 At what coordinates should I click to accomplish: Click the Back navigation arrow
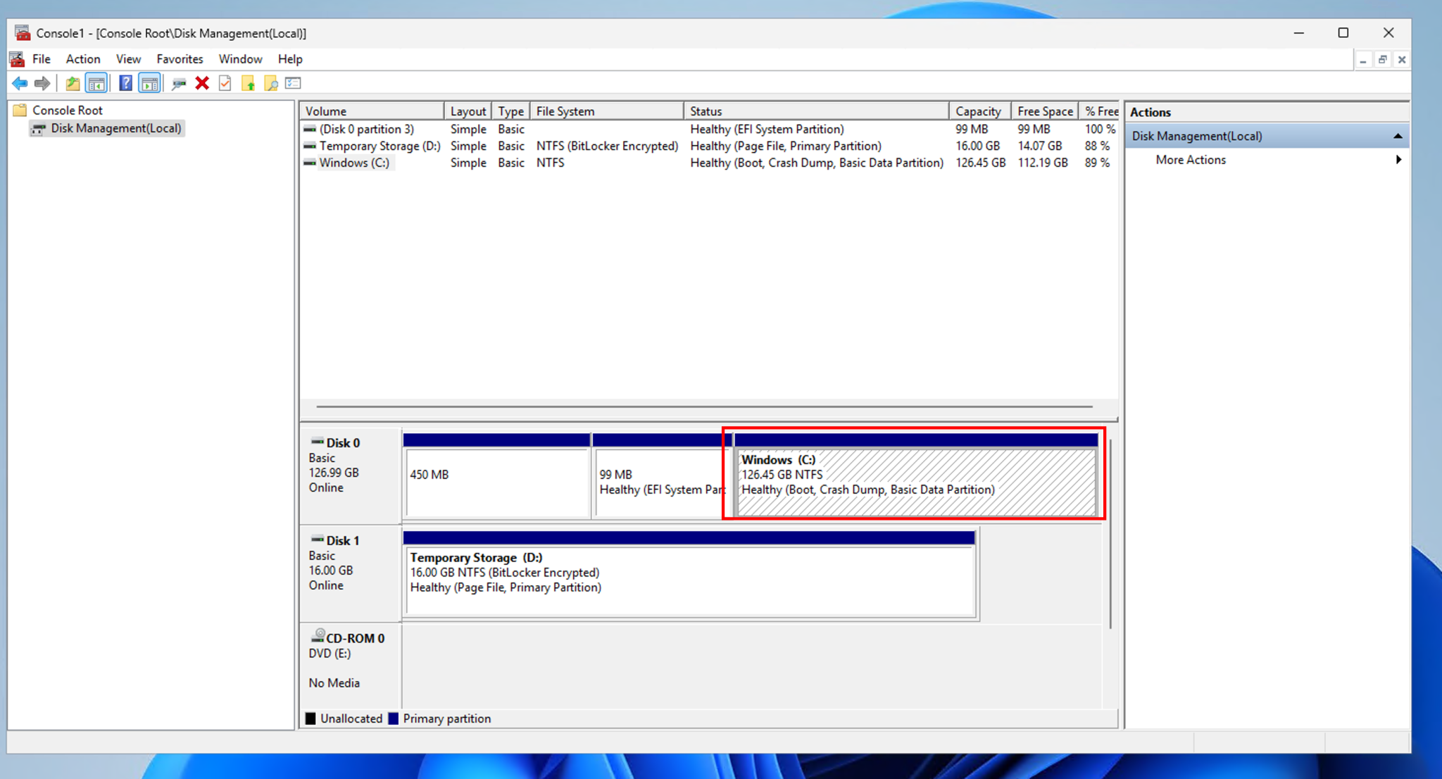(x=20, y=82)
